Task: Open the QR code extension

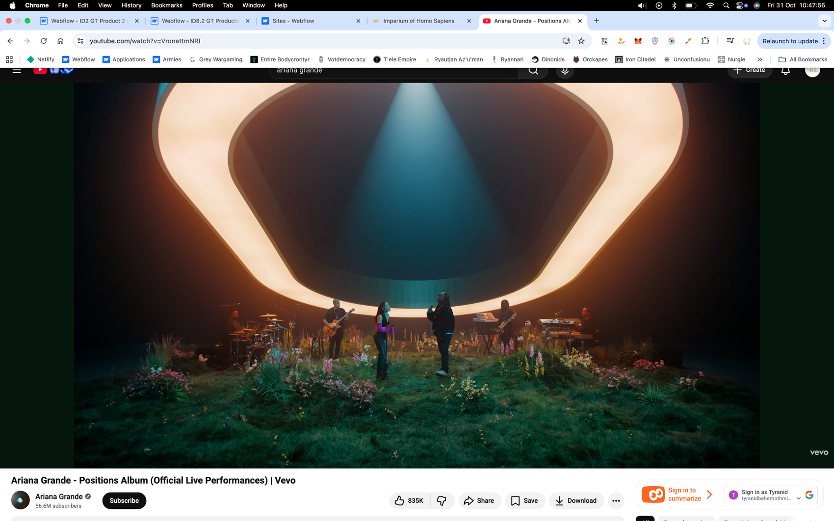Action: coord(604,41)
